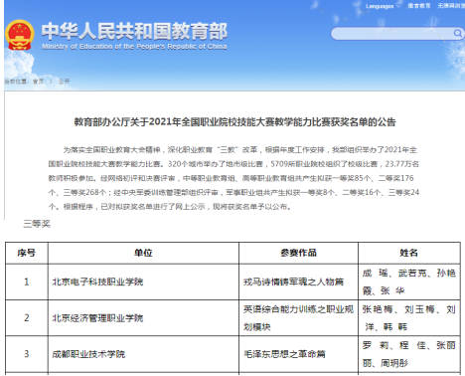Click serial number 3 cell
This screenshot has width=465, height=376.
pos(27,354)
